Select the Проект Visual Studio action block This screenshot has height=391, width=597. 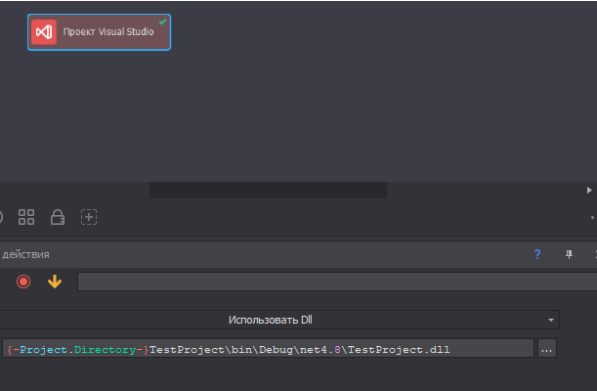tap(99, 32)
